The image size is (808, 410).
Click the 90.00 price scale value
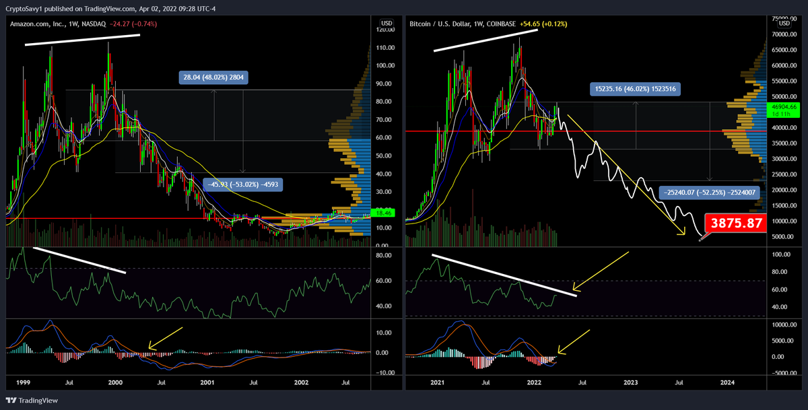click(385, 84)
